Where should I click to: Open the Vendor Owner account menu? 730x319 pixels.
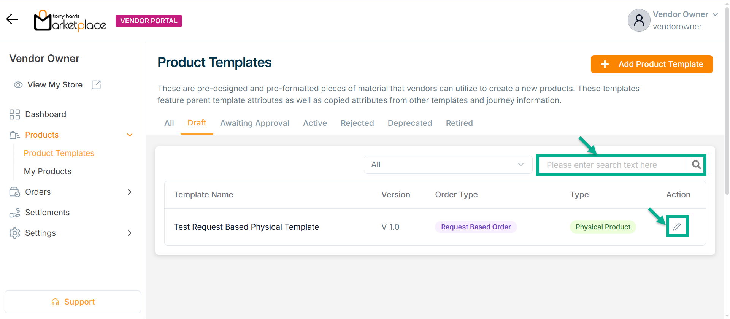(x=715, y=14)
